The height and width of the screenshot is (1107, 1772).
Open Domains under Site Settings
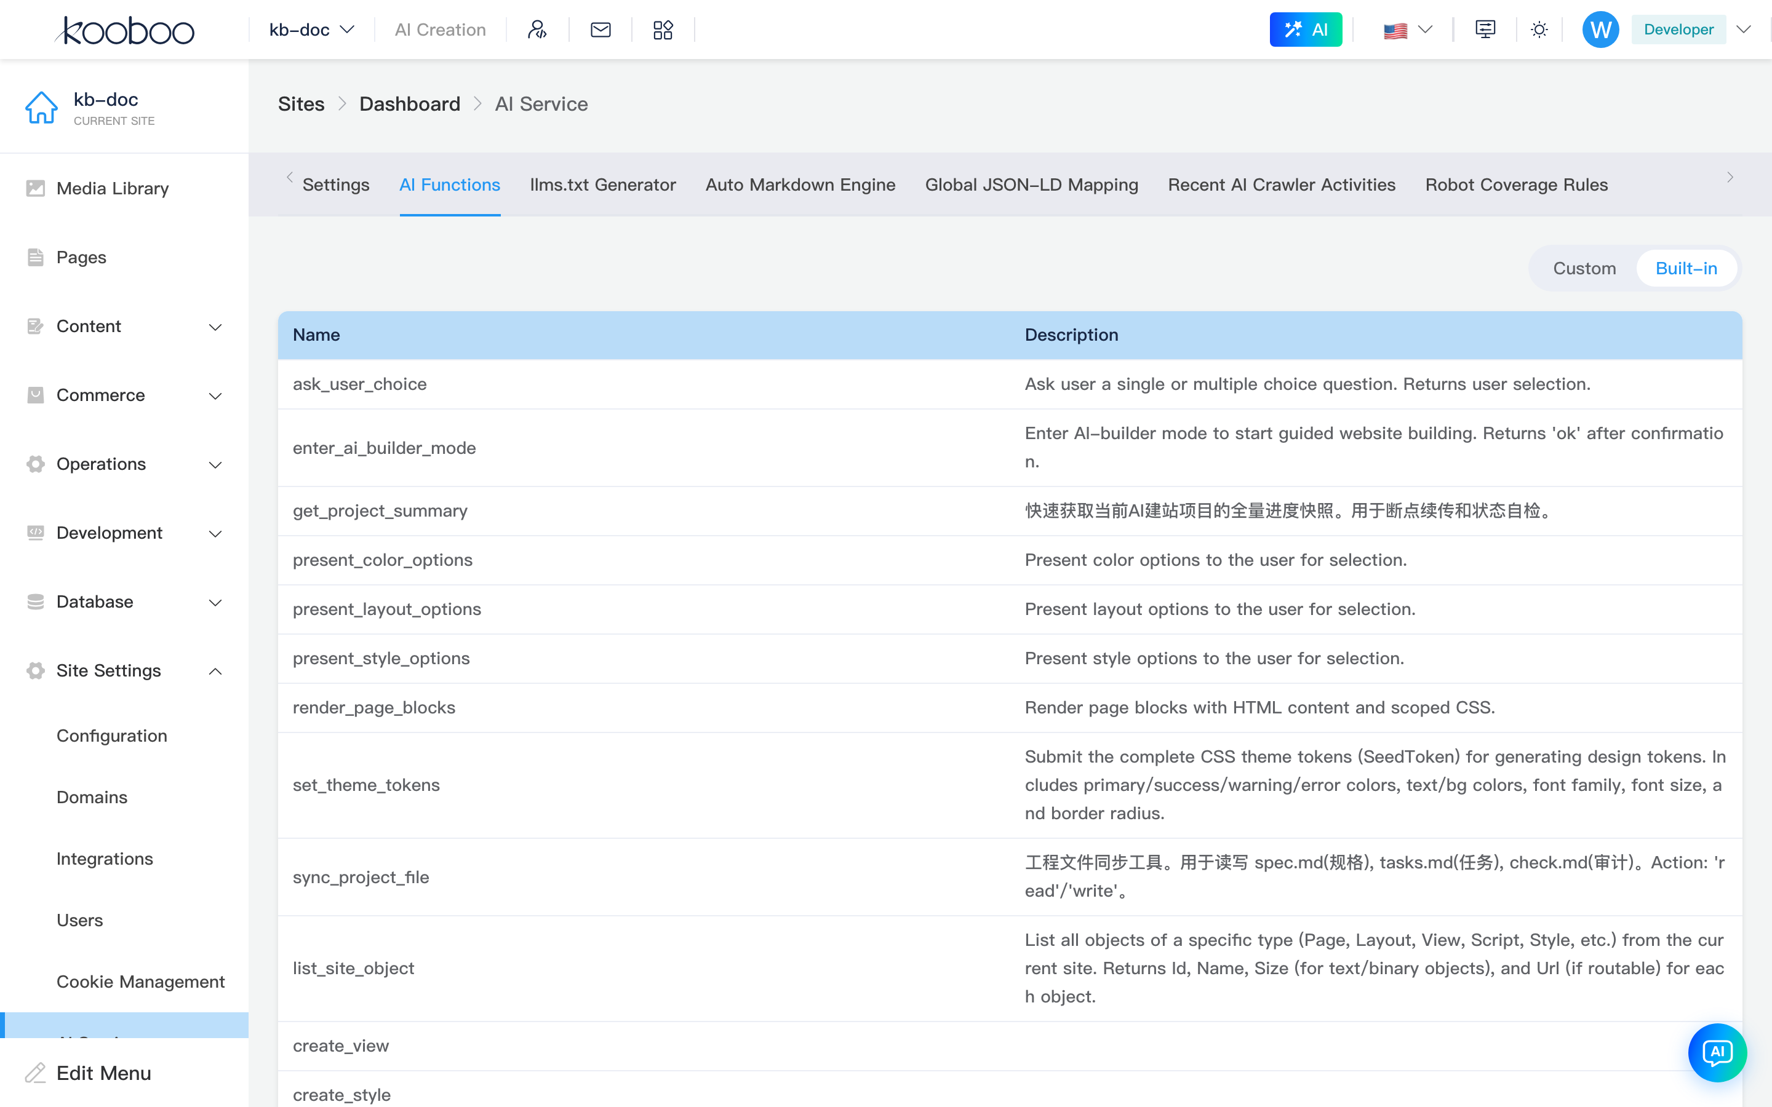tap(92, 796)
